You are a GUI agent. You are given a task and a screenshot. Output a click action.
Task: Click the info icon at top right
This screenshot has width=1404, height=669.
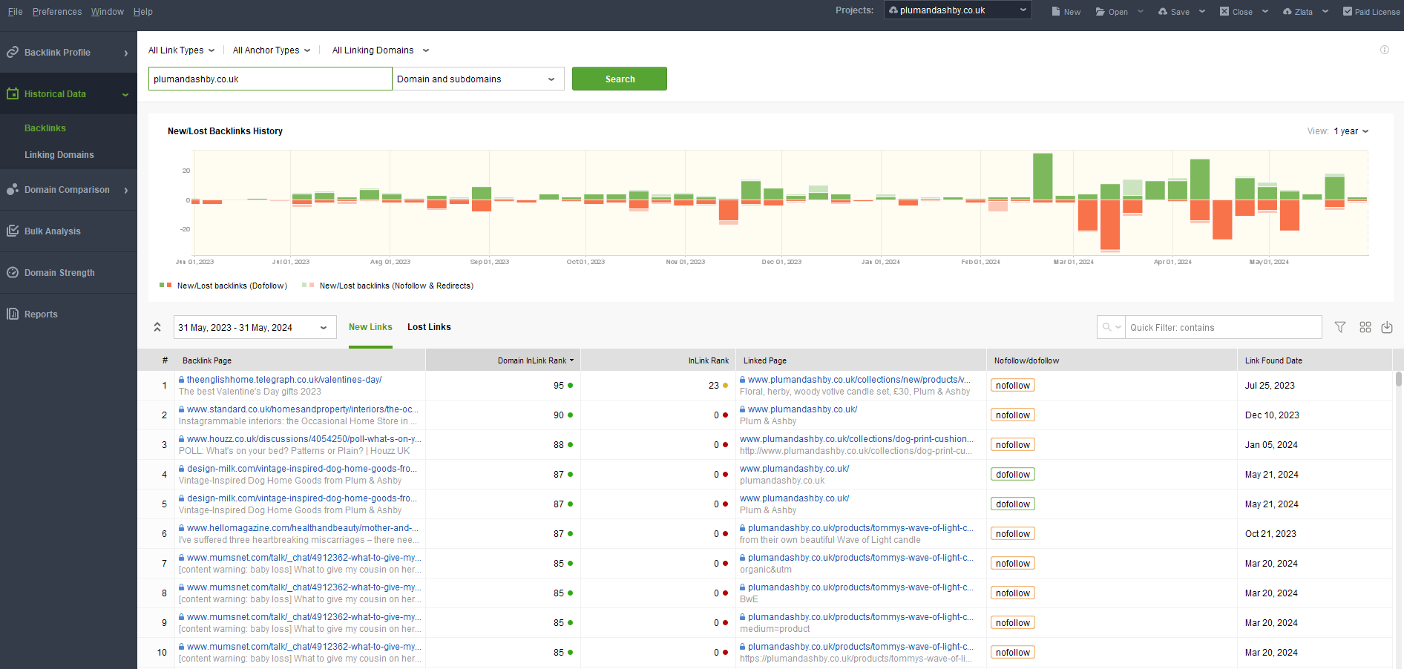point(1385,50)
